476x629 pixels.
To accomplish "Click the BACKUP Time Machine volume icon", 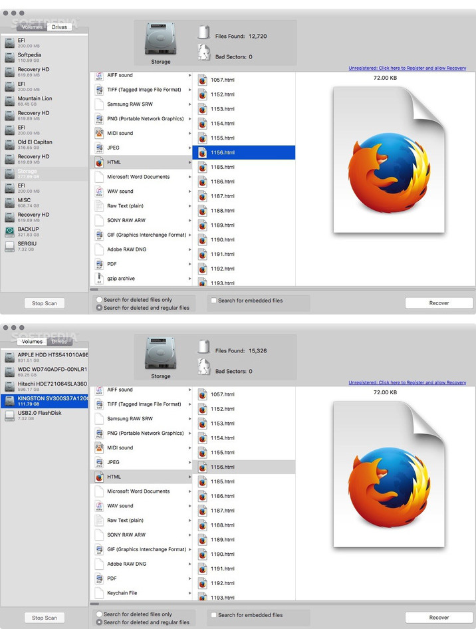I will pos(9,231).
